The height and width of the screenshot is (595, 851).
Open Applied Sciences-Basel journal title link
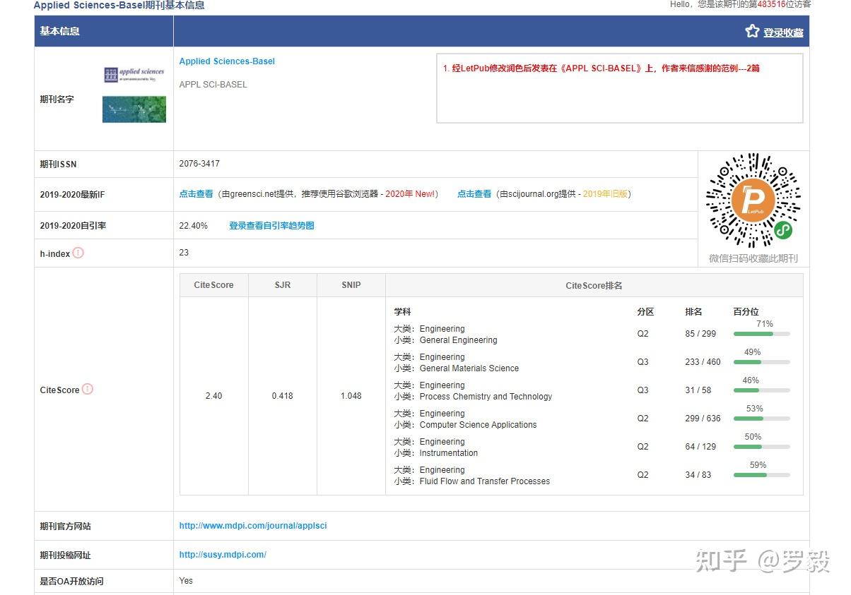click(x=227, y=61)
